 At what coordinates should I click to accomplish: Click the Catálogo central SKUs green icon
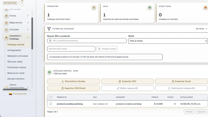point(49,72)
